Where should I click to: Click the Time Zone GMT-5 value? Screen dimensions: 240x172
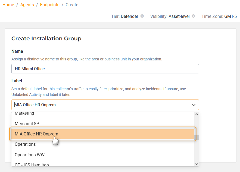pyautogui.click(x=230, y=16)
